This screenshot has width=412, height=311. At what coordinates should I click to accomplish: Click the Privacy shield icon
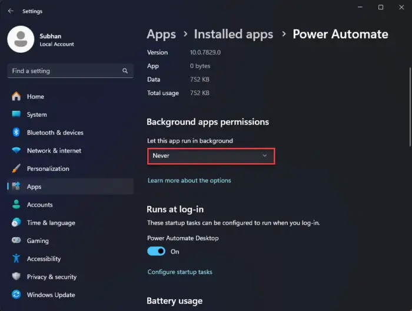coord(16,276)
